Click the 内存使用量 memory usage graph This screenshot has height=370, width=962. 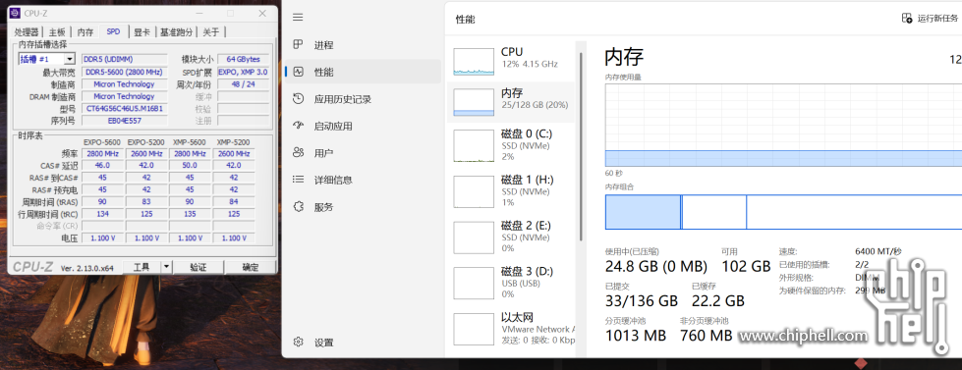pyautogui.click(x=783, y=125)
